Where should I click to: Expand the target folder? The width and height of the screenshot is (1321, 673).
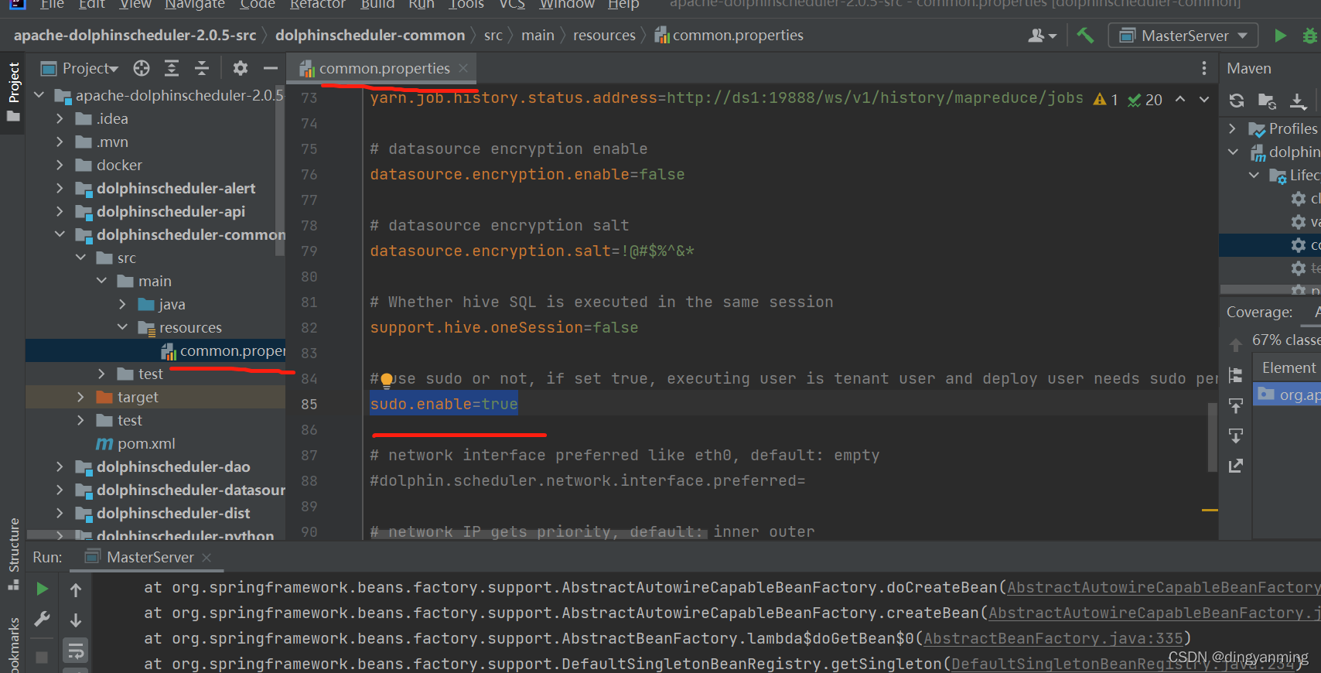80,398
